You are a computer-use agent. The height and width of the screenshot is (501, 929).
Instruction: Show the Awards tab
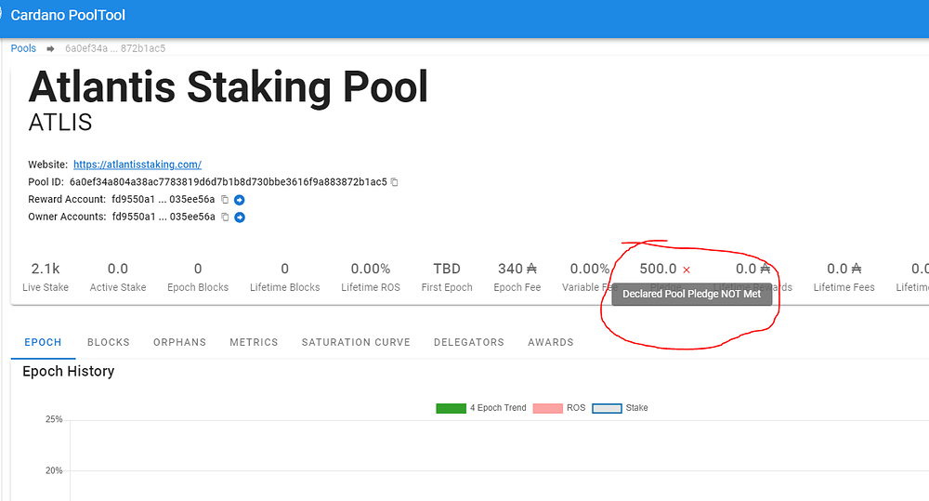550,342
